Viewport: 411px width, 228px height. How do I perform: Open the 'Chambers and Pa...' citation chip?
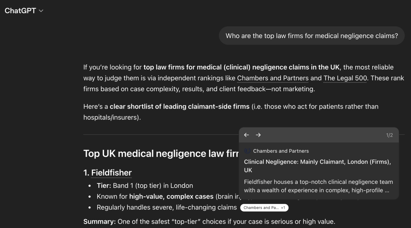coord(261,208)
